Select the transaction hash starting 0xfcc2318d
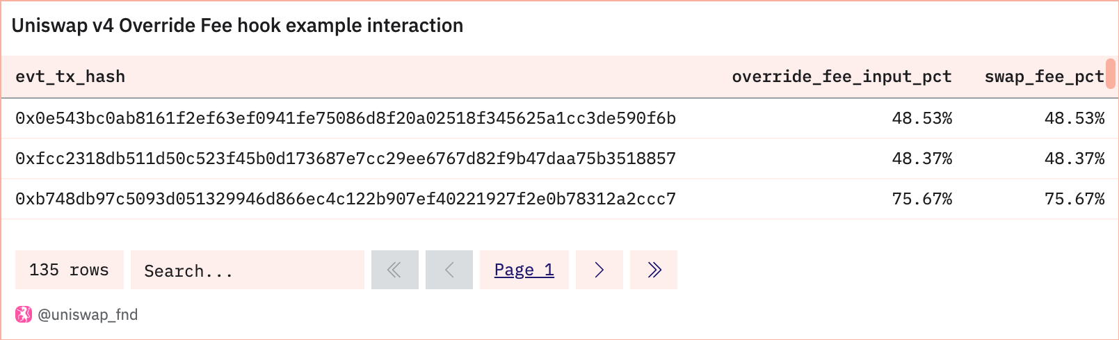Image resolution: width=1119 pixels, height=340 pixels. (x=346, y=159)
